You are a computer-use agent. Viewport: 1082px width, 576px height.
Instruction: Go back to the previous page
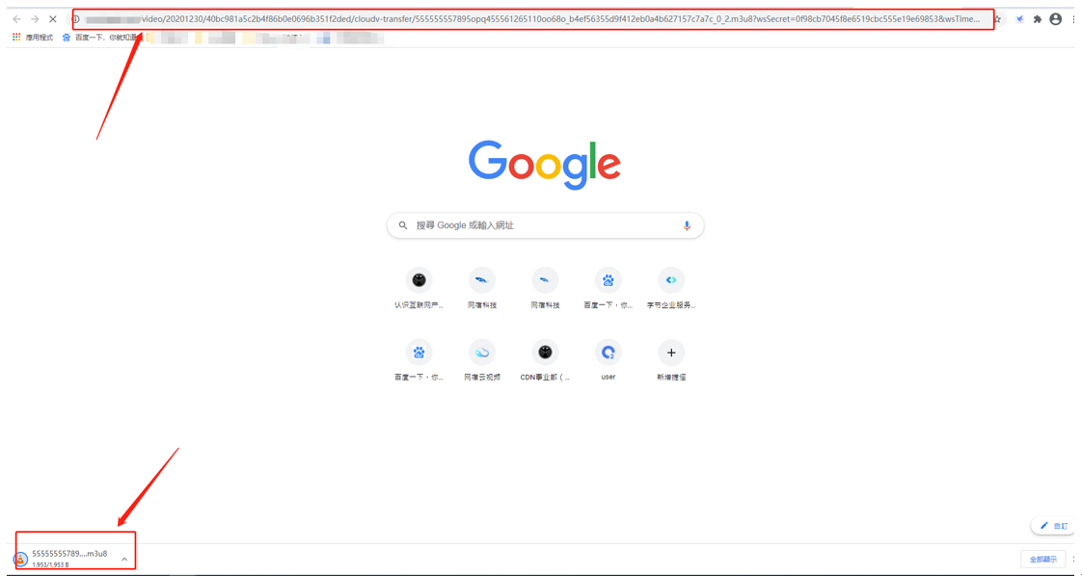pos(17,19)
